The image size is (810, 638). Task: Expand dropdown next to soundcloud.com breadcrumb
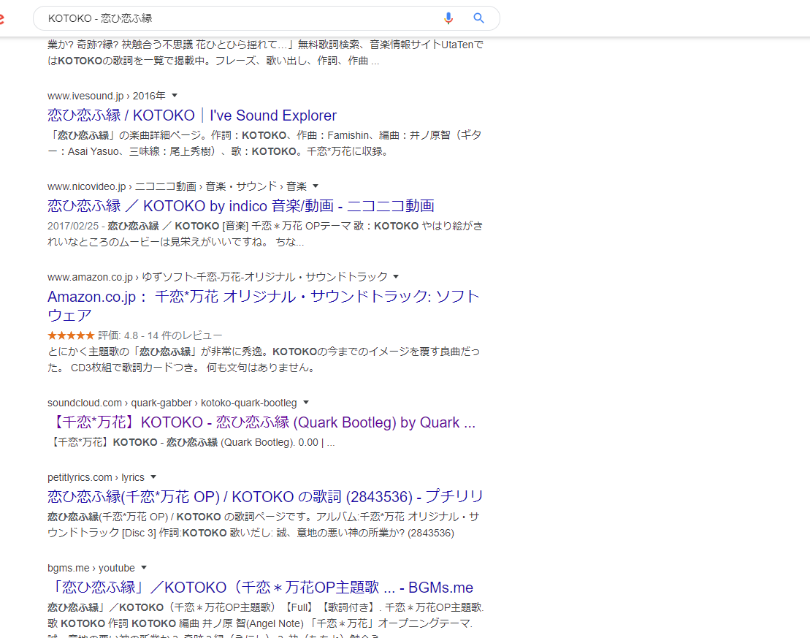(306, 402)
